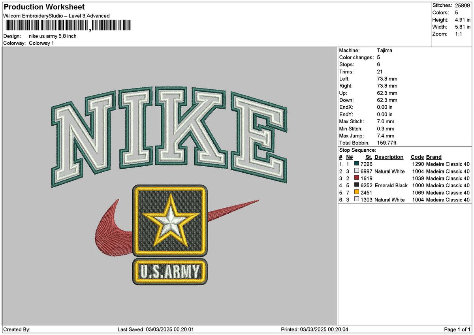The image size is (474, 335).
Task: Click the Tajima machine name
Action: (384, 50)
